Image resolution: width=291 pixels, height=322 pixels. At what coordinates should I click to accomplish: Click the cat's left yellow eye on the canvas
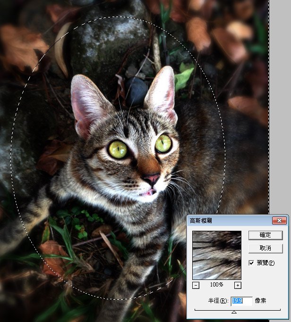click(118, 150)
